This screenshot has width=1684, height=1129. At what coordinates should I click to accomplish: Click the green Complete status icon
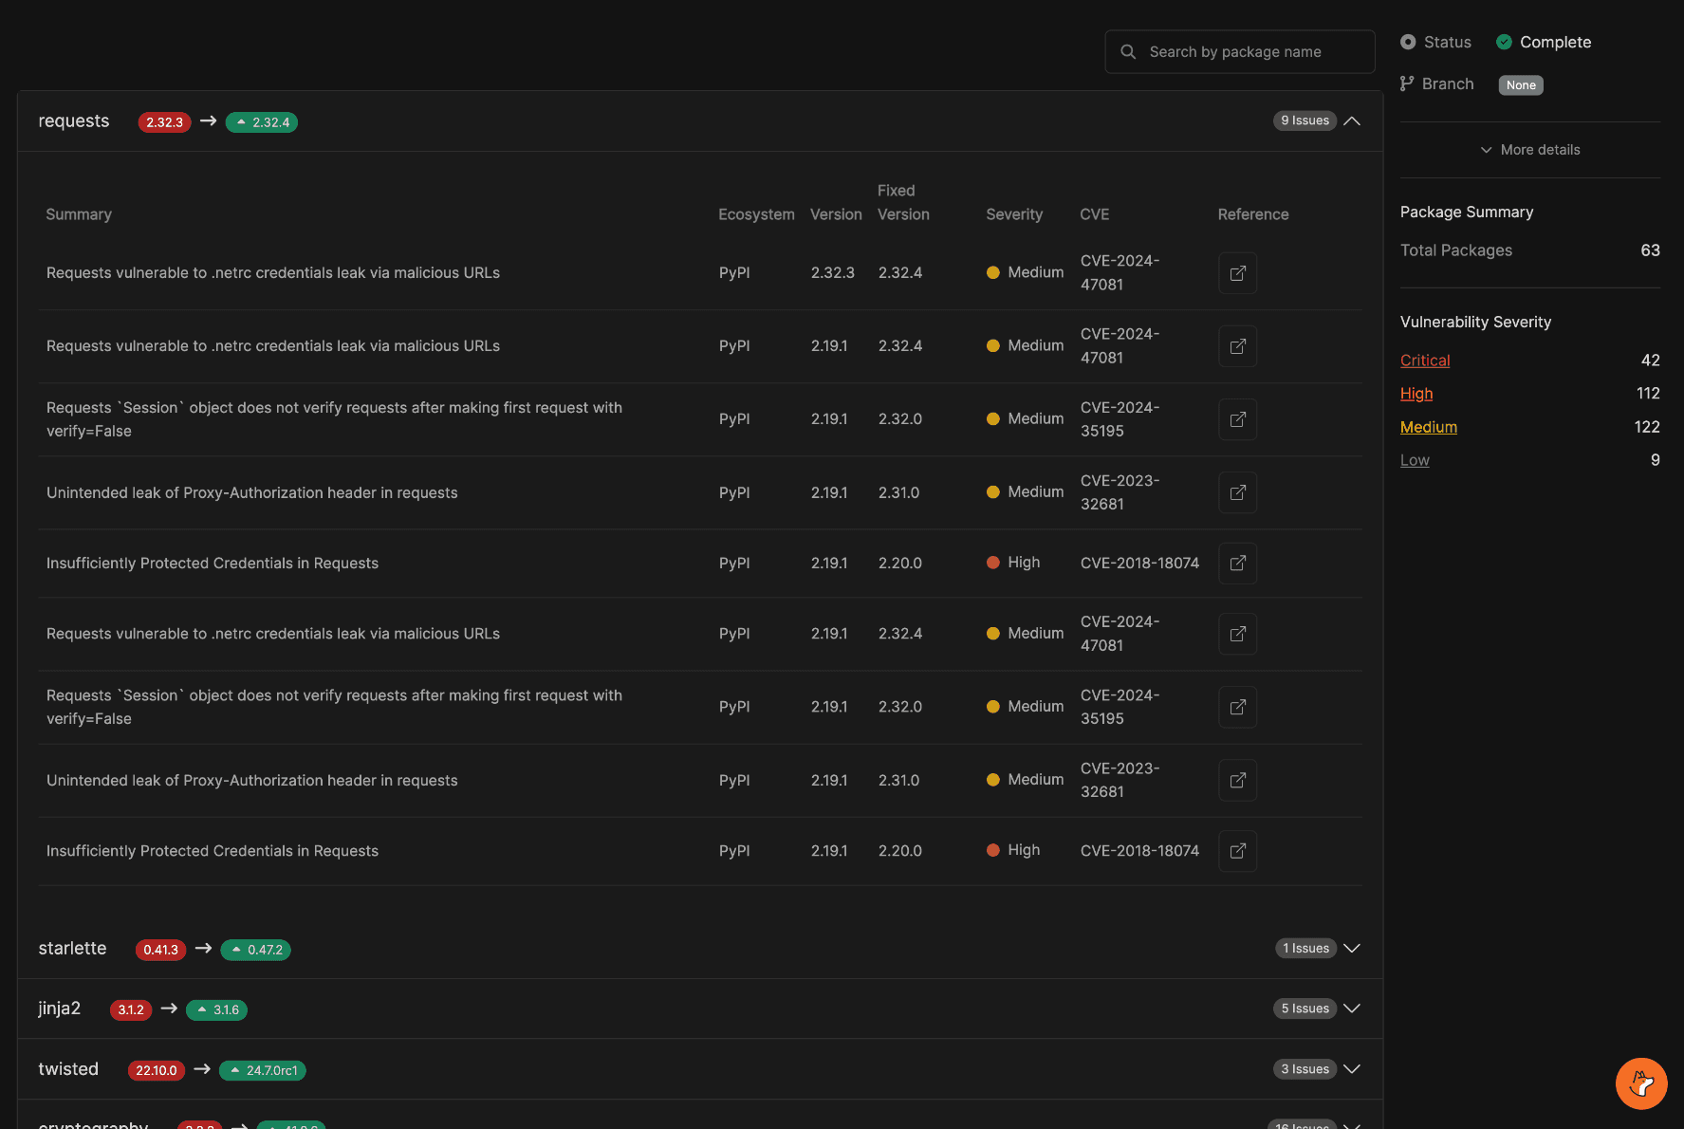coord(1504,42)
